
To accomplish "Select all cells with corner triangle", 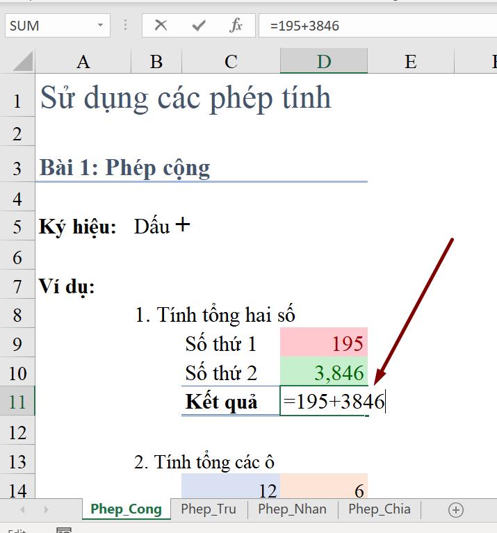I will pos(22,61).
